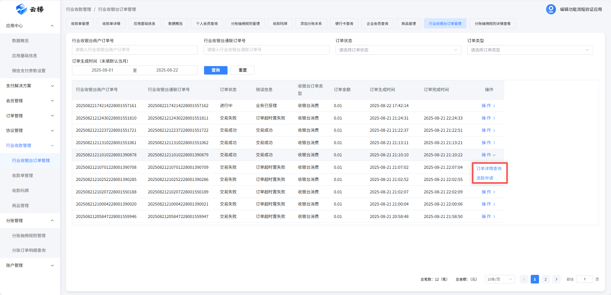This screenshot has height=295, width=611.
Task: Go to next page arrow in pagination
Action: tap(556, 279)
